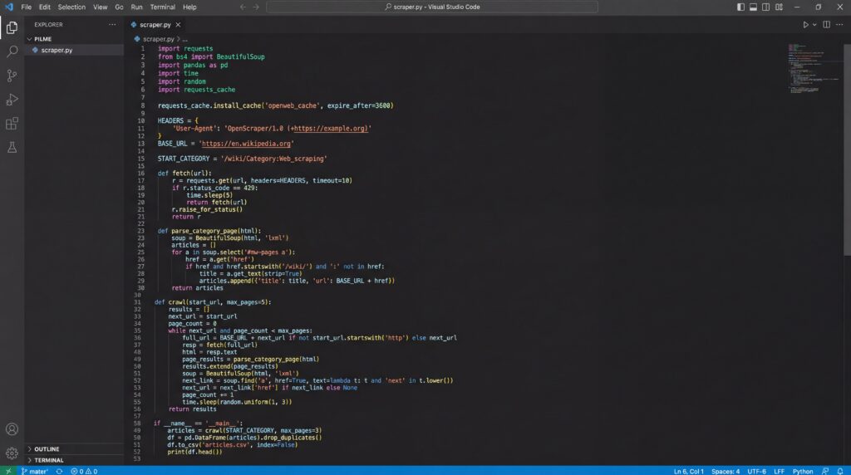This screenshot has height=475, width=851.
Task: Run the Python file with play icon
Action: click(x=805, y=24)
